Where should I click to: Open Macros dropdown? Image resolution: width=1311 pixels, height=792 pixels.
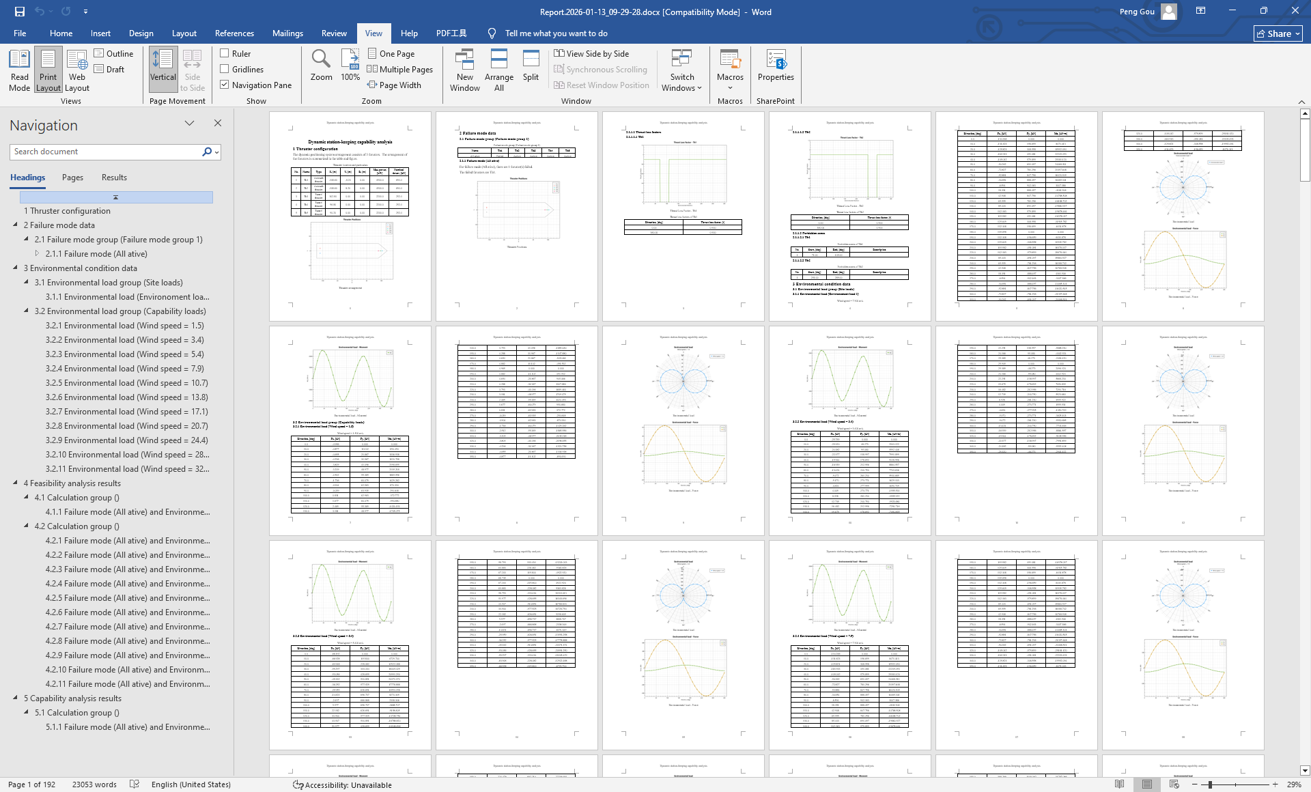pos(730,70)
